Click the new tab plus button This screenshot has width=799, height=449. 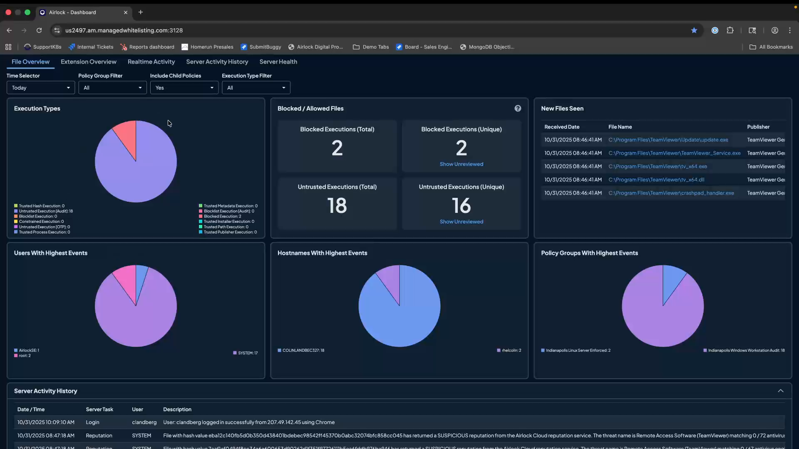click(141, 12)
